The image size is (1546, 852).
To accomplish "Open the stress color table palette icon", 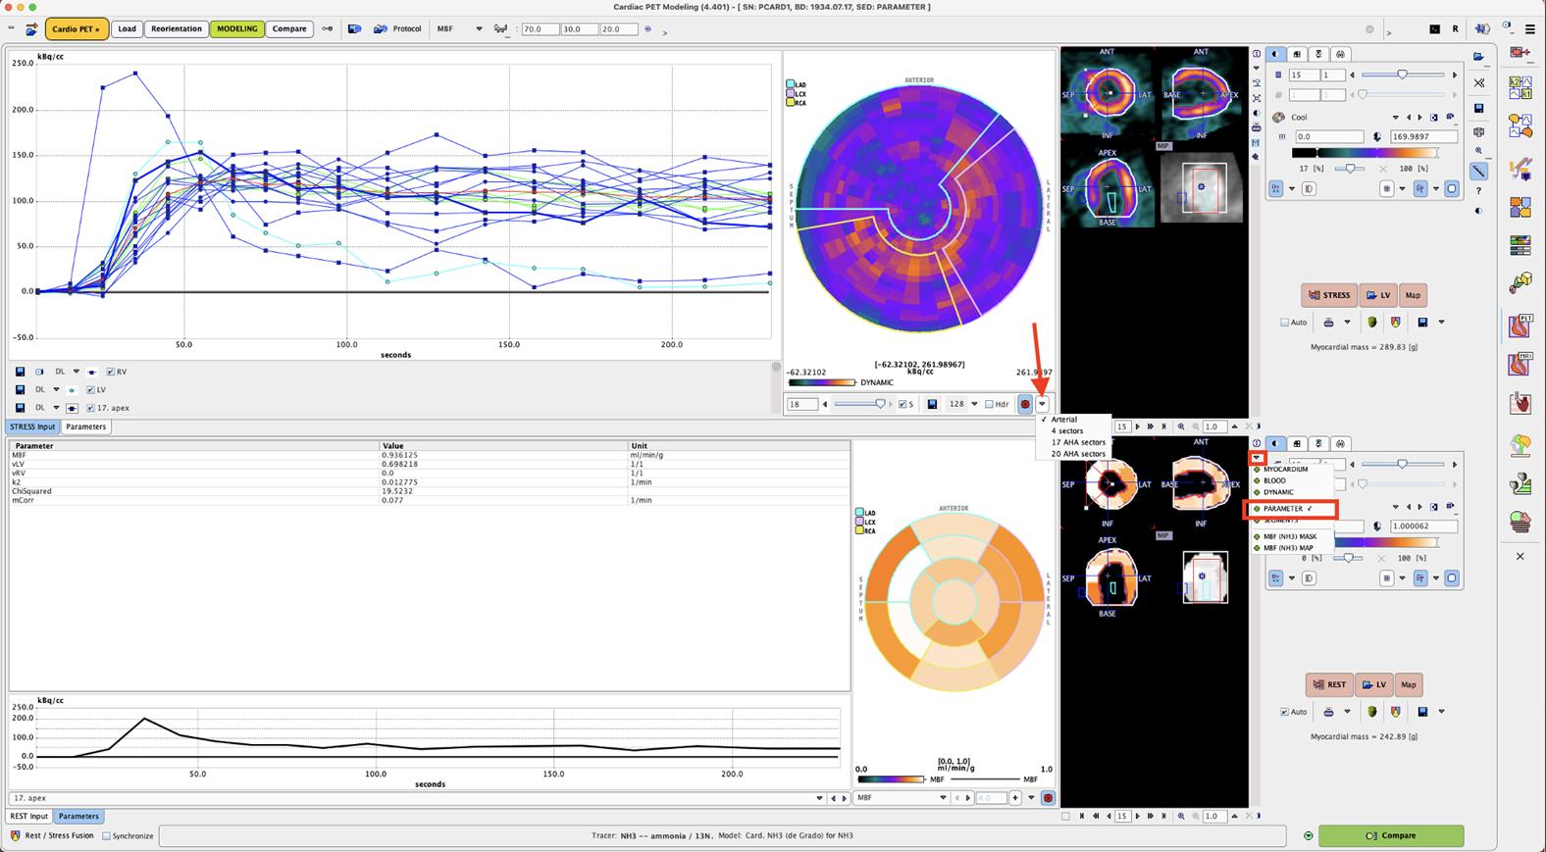I will pos(1279,118).
